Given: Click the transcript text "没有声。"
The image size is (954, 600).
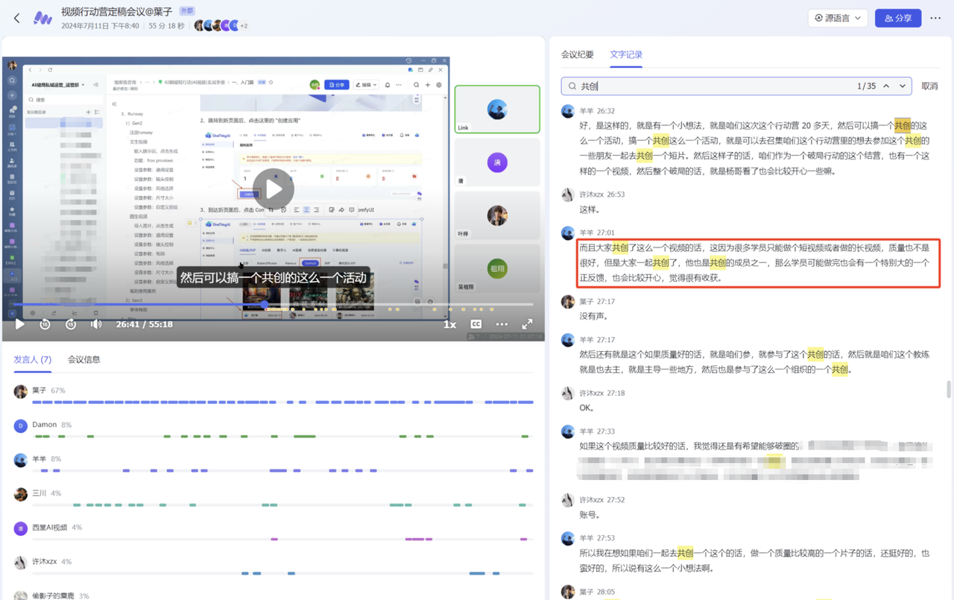Looking at the screenshot, I should (x=594, y=316).
